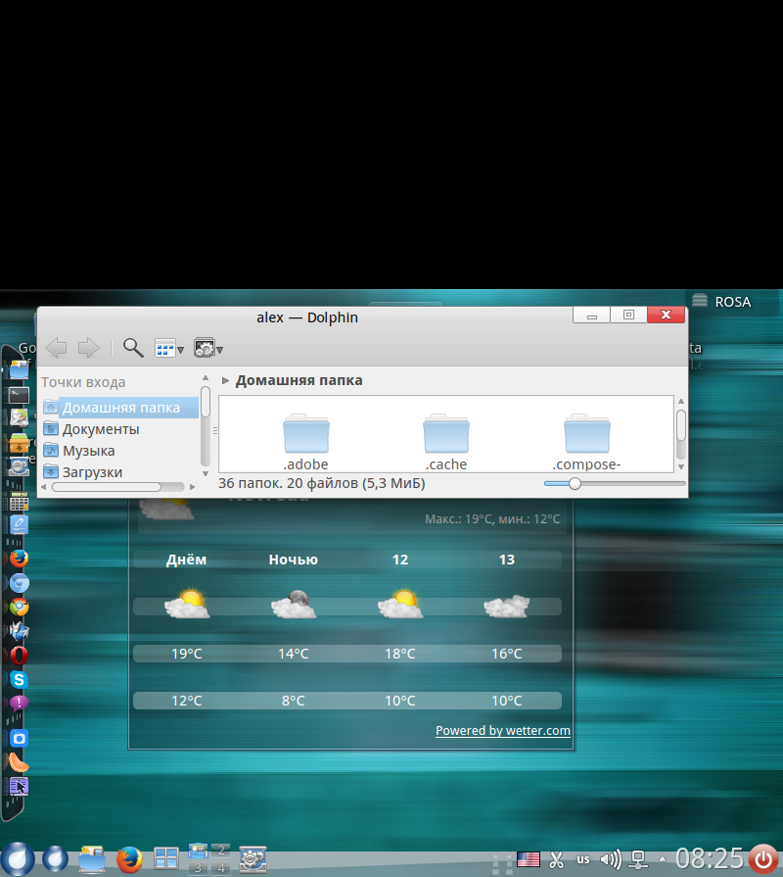Launch Opera from the side dock
The image size is (783, 877).
tap(19, 656)
